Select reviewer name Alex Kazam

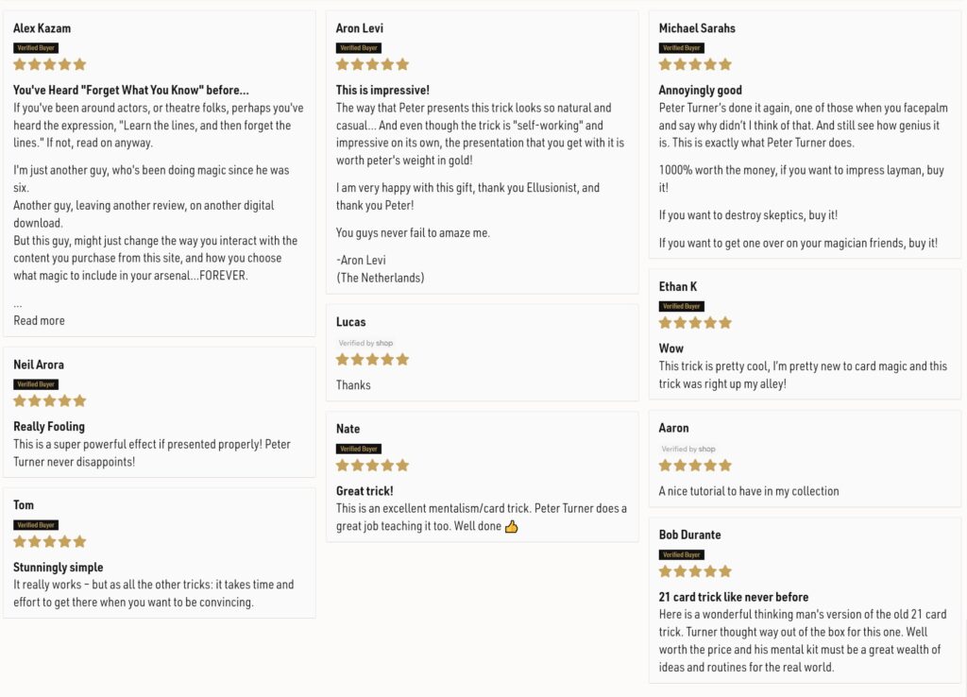coord(42,28)
